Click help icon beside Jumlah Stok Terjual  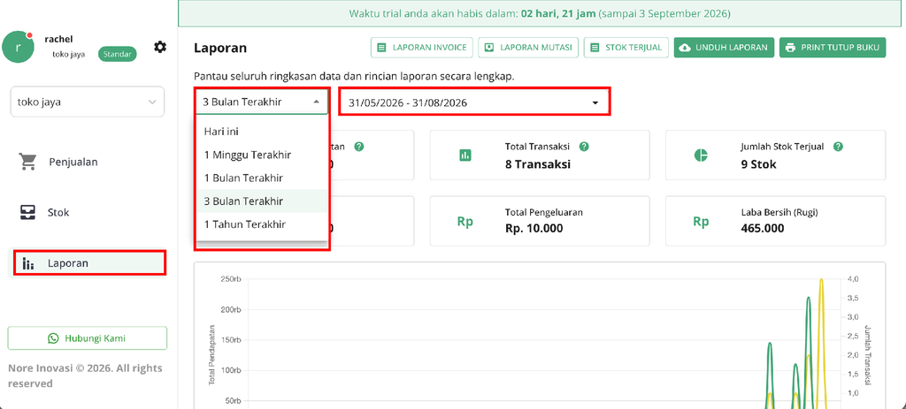(839, 147)
